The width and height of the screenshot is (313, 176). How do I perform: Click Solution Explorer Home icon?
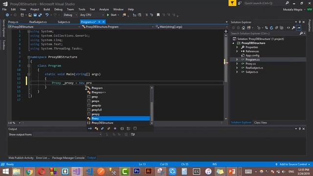pos(244,28)
